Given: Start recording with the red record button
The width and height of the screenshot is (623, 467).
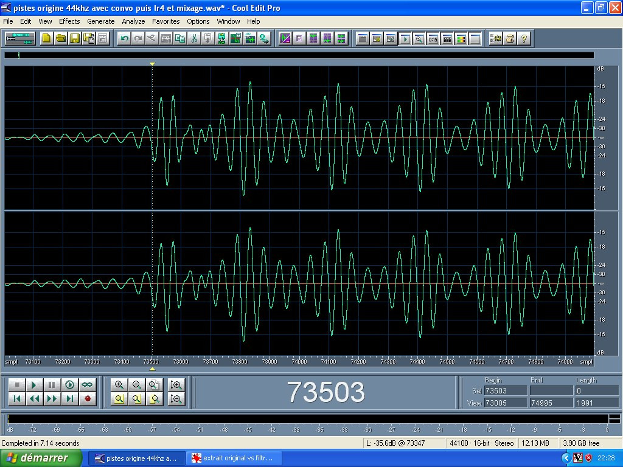Looking at the screenshot, I should [88, 399].
